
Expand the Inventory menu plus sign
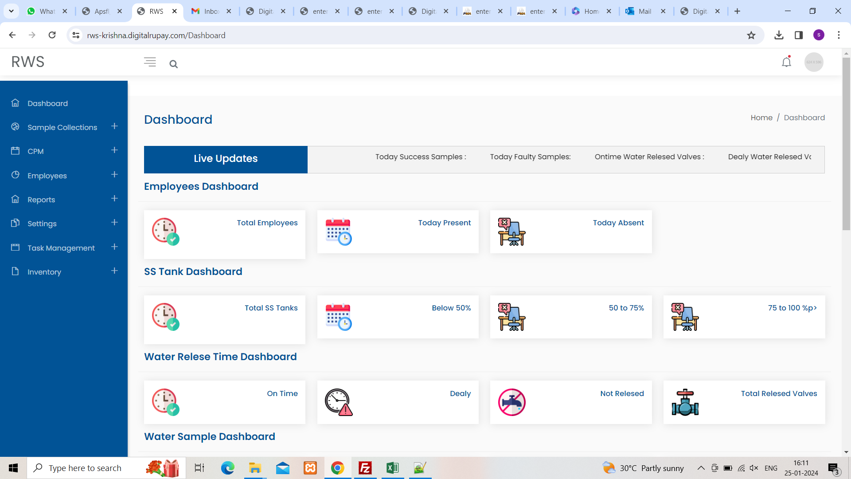114,271
